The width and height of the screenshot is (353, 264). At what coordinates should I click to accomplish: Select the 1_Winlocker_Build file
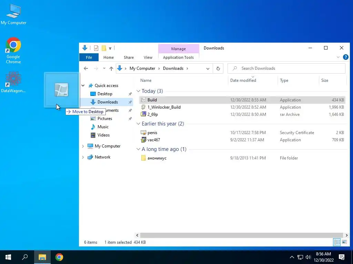point(242,107)
